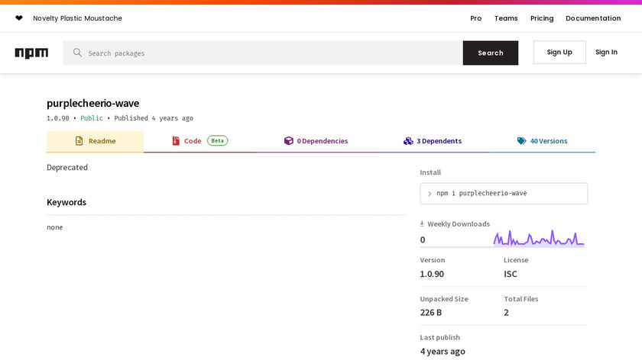Click the 1.0.90 value under Version
The image size is (642, 360).
coord(432,274)
